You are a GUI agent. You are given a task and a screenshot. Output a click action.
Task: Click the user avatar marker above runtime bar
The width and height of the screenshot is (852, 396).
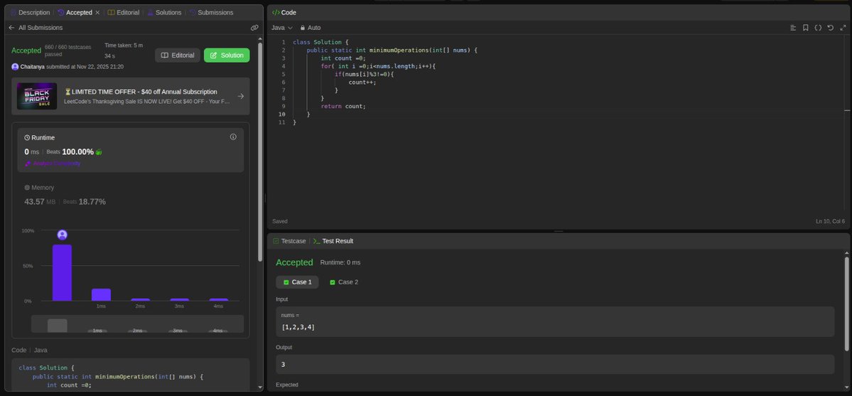tap(62, 235)
